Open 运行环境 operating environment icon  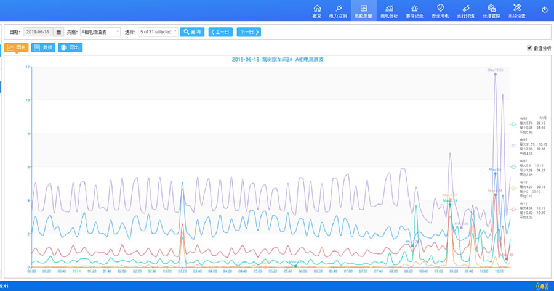465,9
